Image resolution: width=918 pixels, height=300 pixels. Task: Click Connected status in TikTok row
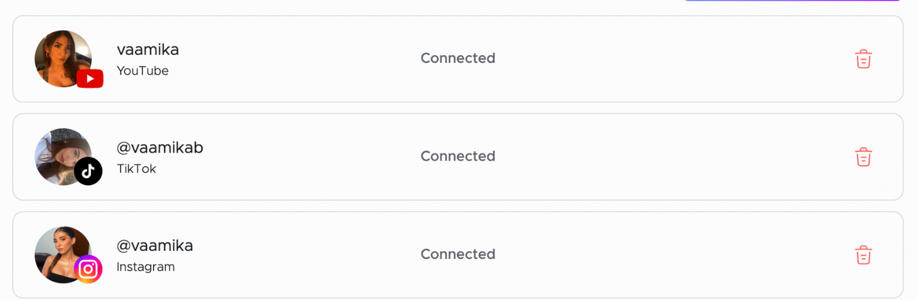point(458,157)
